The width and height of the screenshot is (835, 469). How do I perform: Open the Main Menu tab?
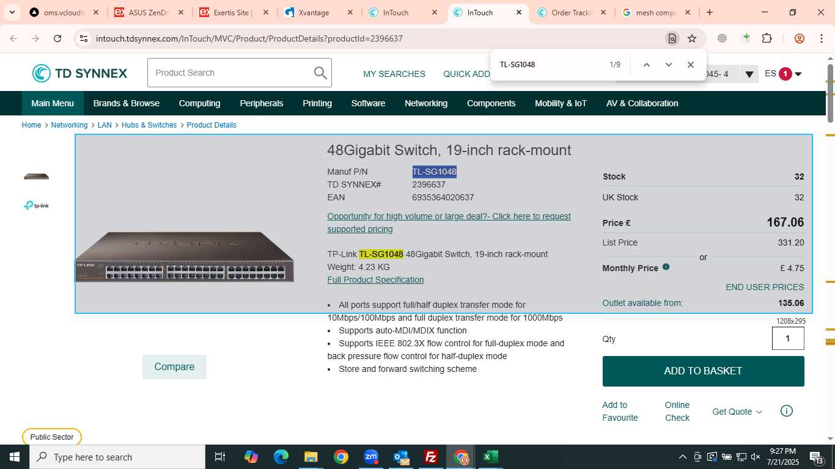(x=53, y=103)
